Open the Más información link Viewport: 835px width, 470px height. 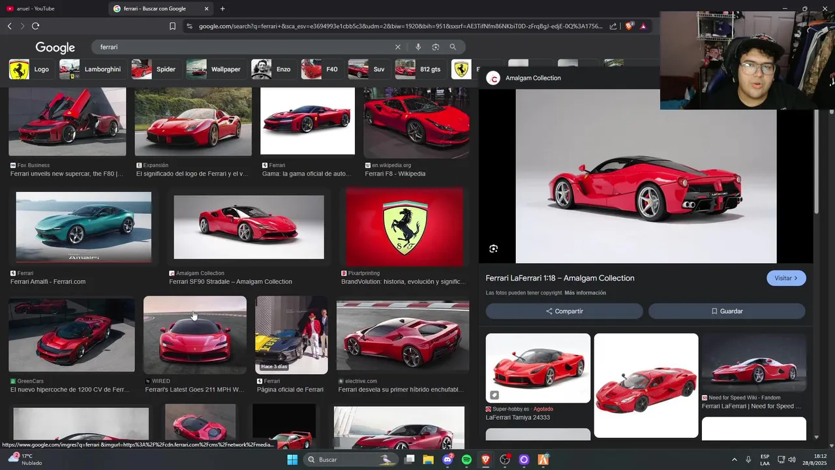coord(585,293)
